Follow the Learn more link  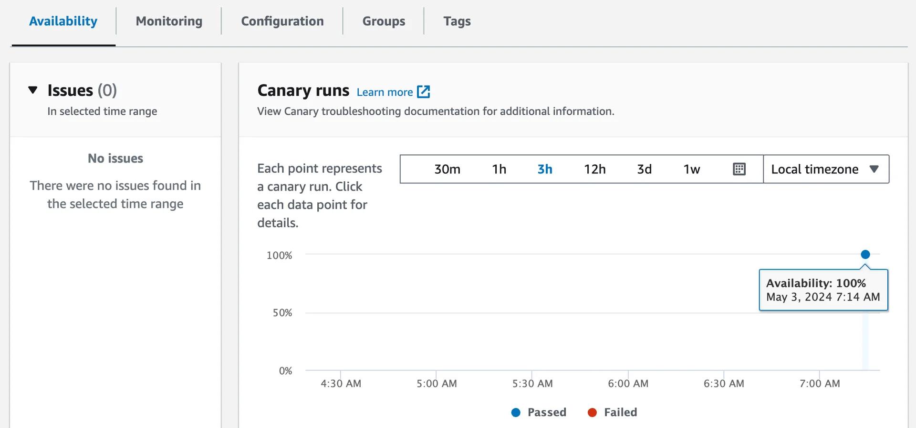[385, 92]
